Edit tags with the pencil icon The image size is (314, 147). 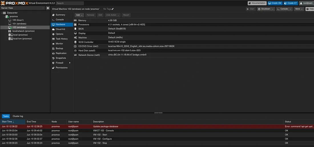(x=112, y=9)
